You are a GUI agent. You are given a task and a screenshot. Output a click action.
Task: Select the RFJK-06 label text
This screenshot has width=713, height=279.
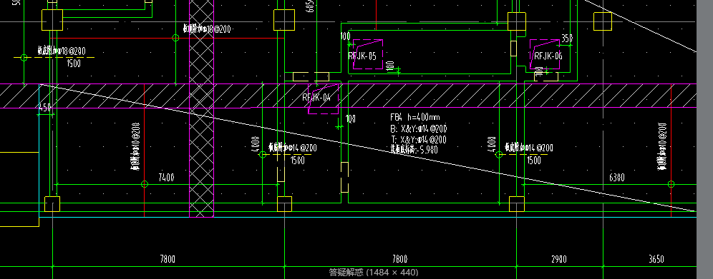[x=548, y=56]
